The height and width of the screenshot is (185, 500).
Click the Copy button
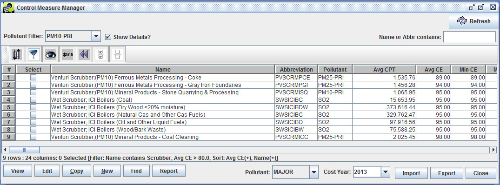77,171
